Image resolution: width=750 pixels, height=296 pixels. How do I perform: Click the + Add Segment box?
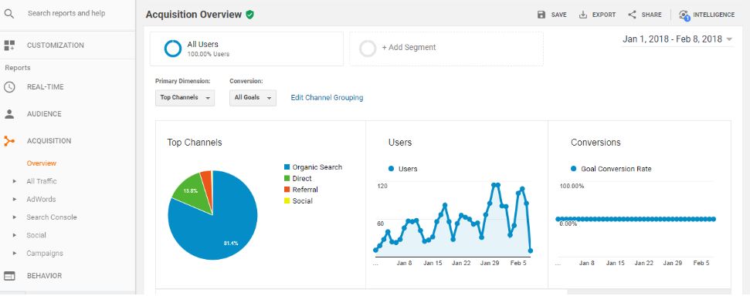click(x=446, y=49)
